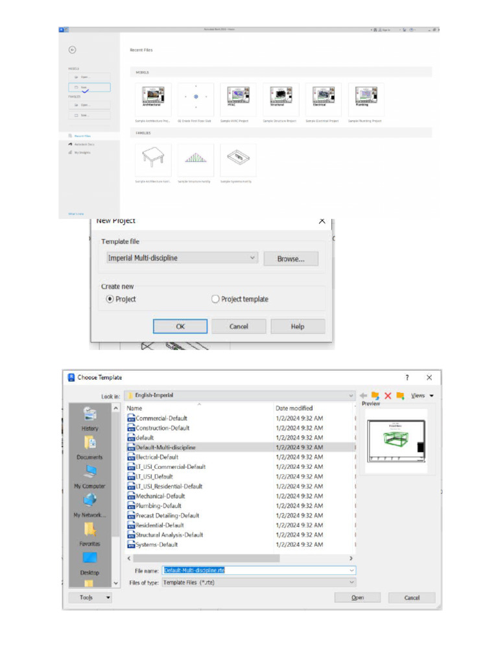Viewport: 498px width, 665px height.
Task: Select My Insights in Revit sidebar
Action: coord(82,153)
